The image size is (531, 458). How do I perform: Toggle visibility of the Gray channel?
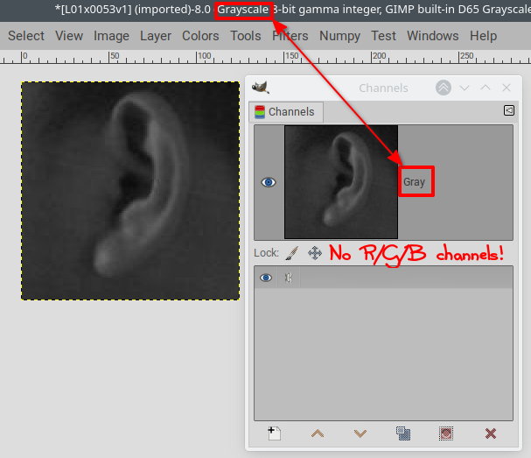click(x=269, y=182)
